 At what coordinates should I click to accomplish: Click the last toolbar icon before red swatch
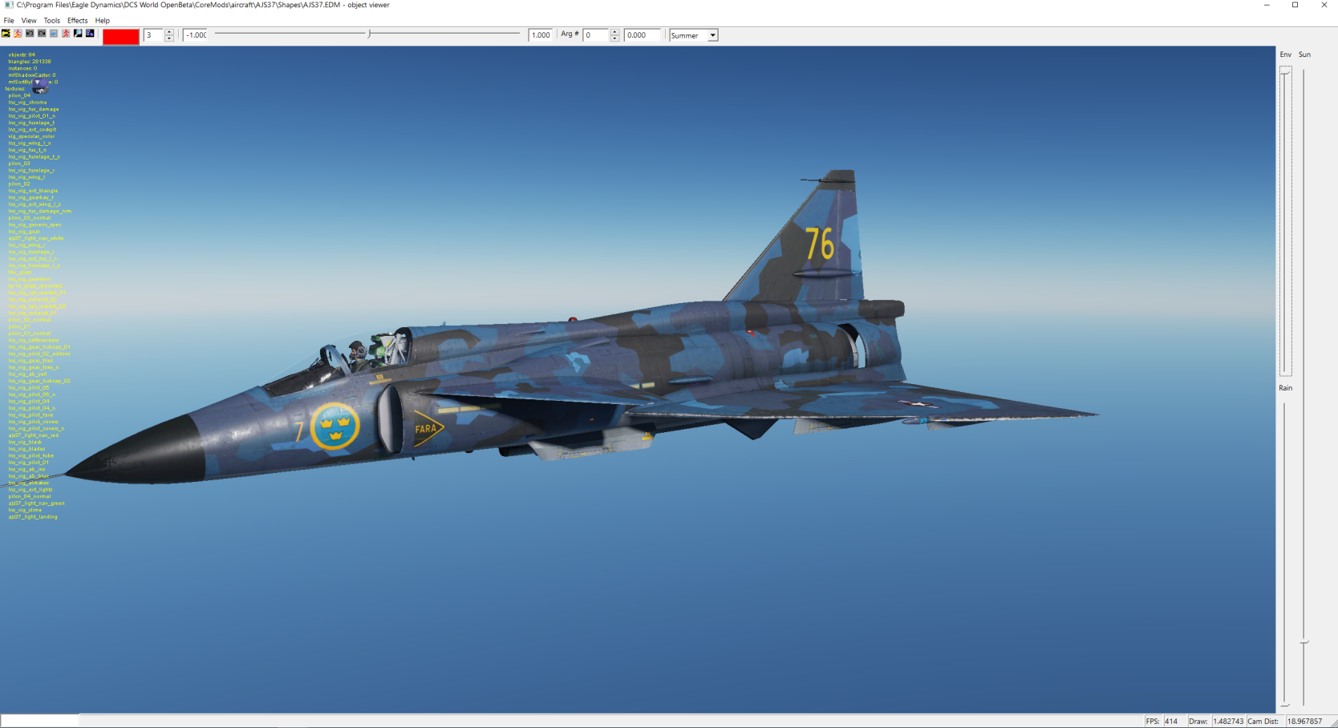(x=90, y=34)
